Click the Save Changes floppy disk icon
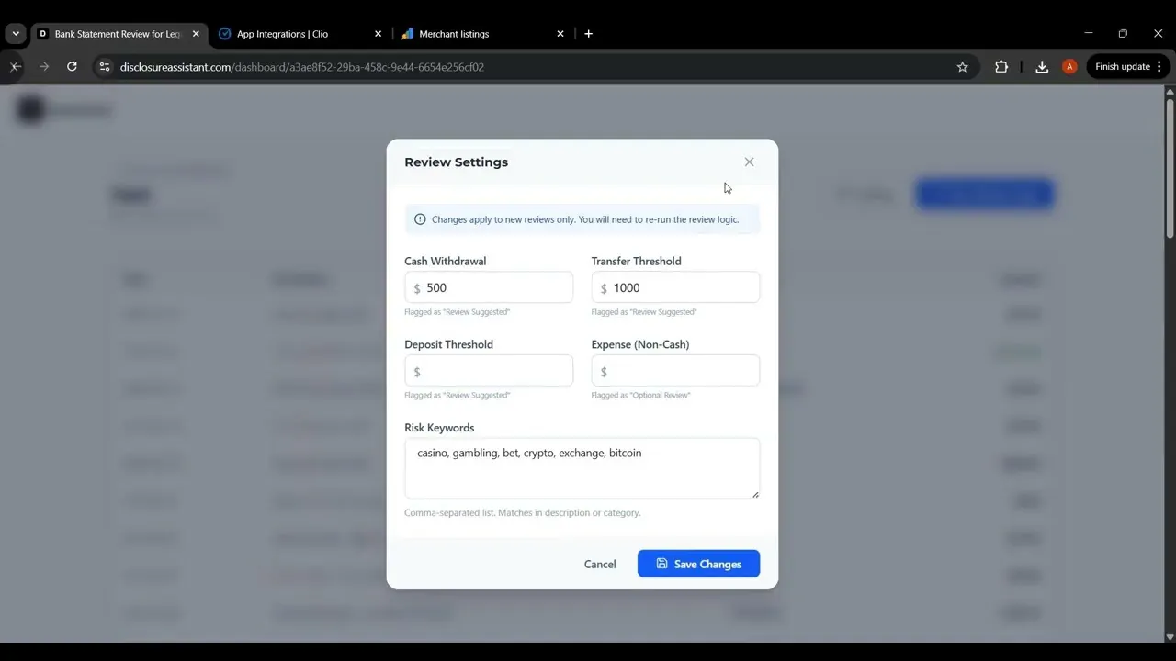 661,564
